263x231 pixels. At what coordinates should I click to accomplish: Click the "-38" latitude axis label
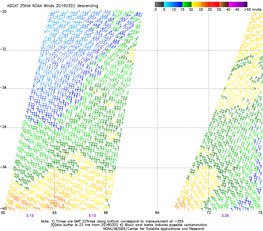3,167
